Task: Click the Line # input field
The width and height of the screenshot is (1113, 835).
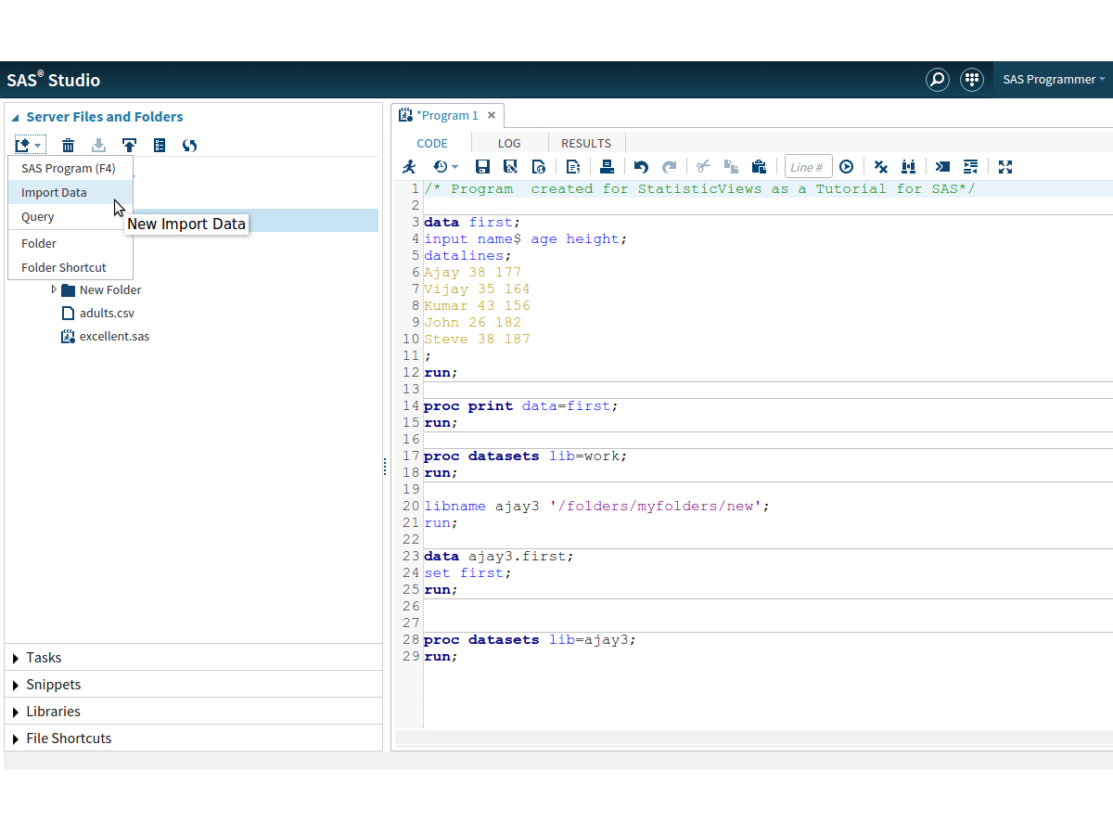Action: (807, 167)
